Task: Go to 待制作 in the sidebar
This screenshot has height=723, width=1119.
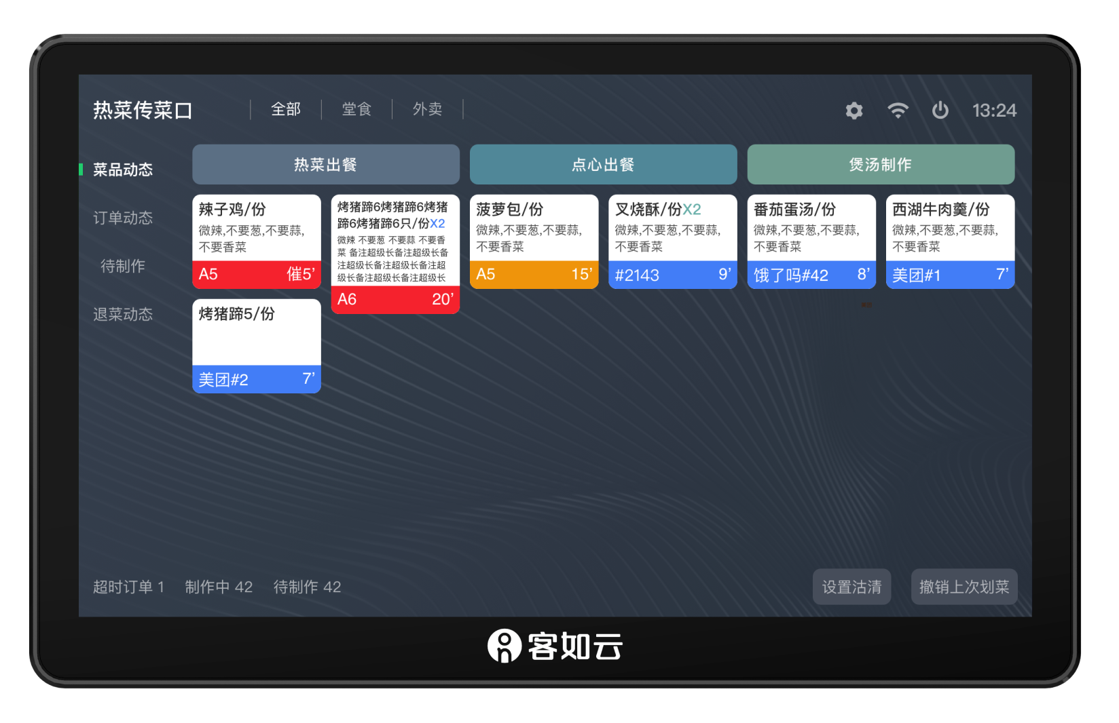Action: click(x=123, y=266)
